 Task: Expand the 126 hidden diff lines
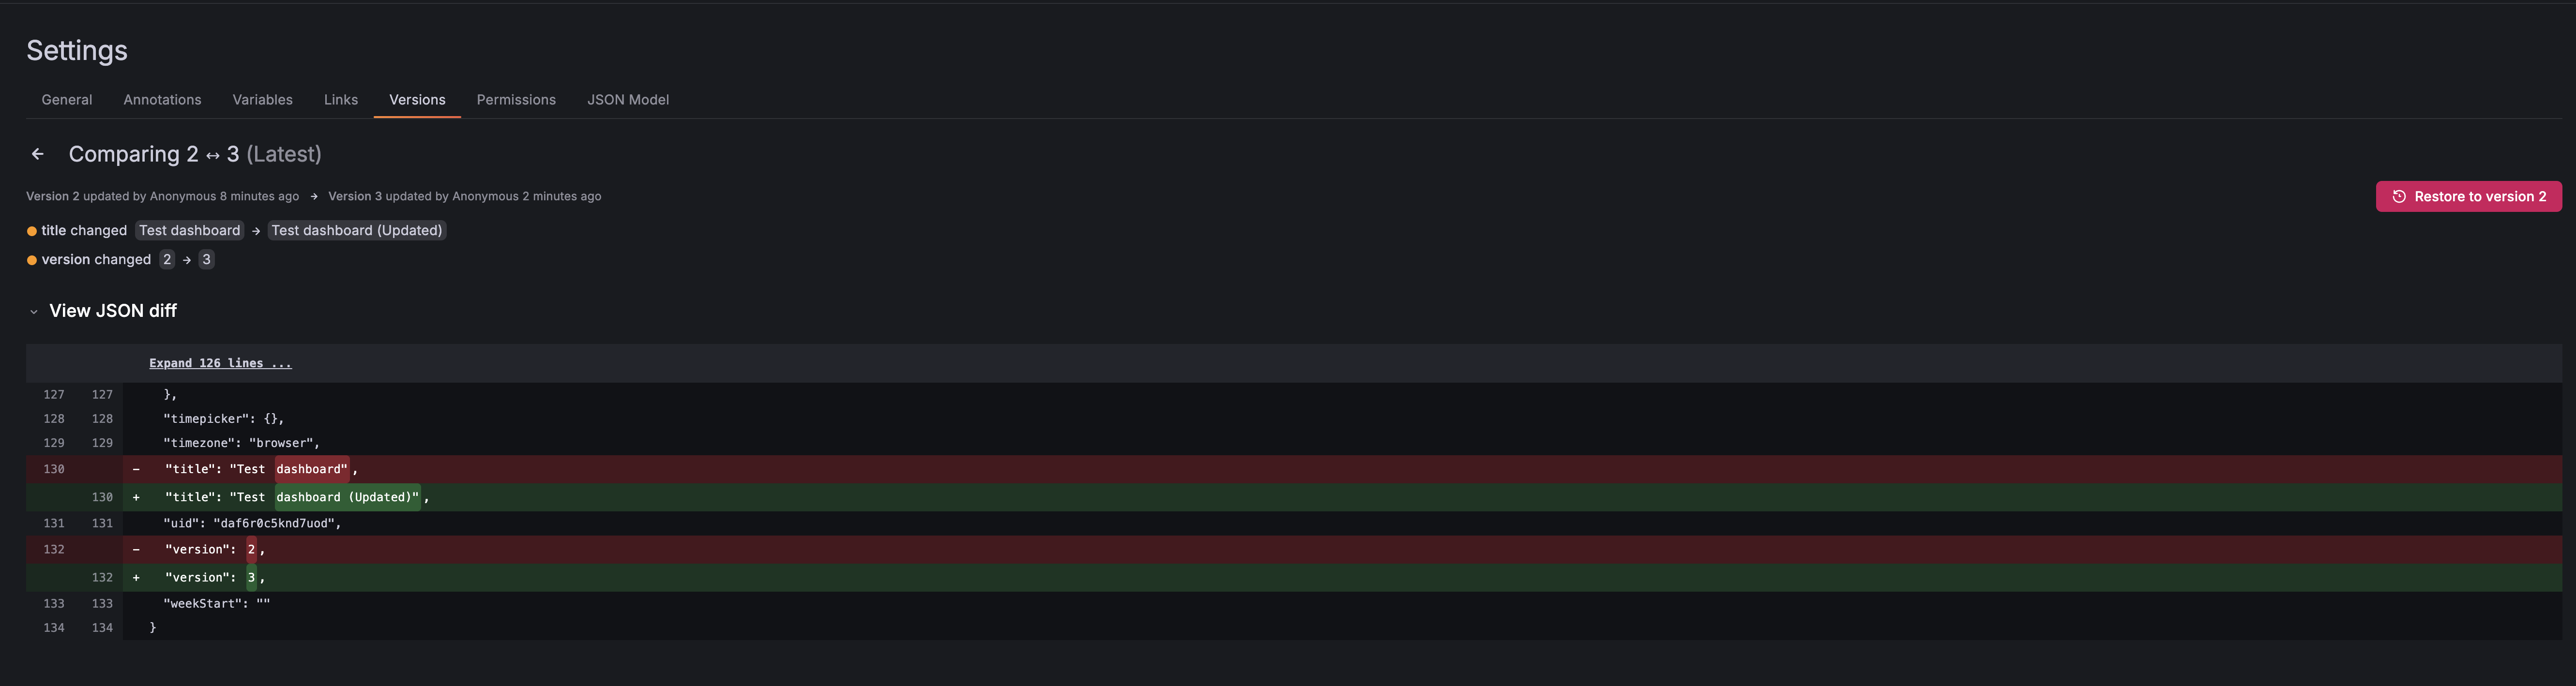220,362
